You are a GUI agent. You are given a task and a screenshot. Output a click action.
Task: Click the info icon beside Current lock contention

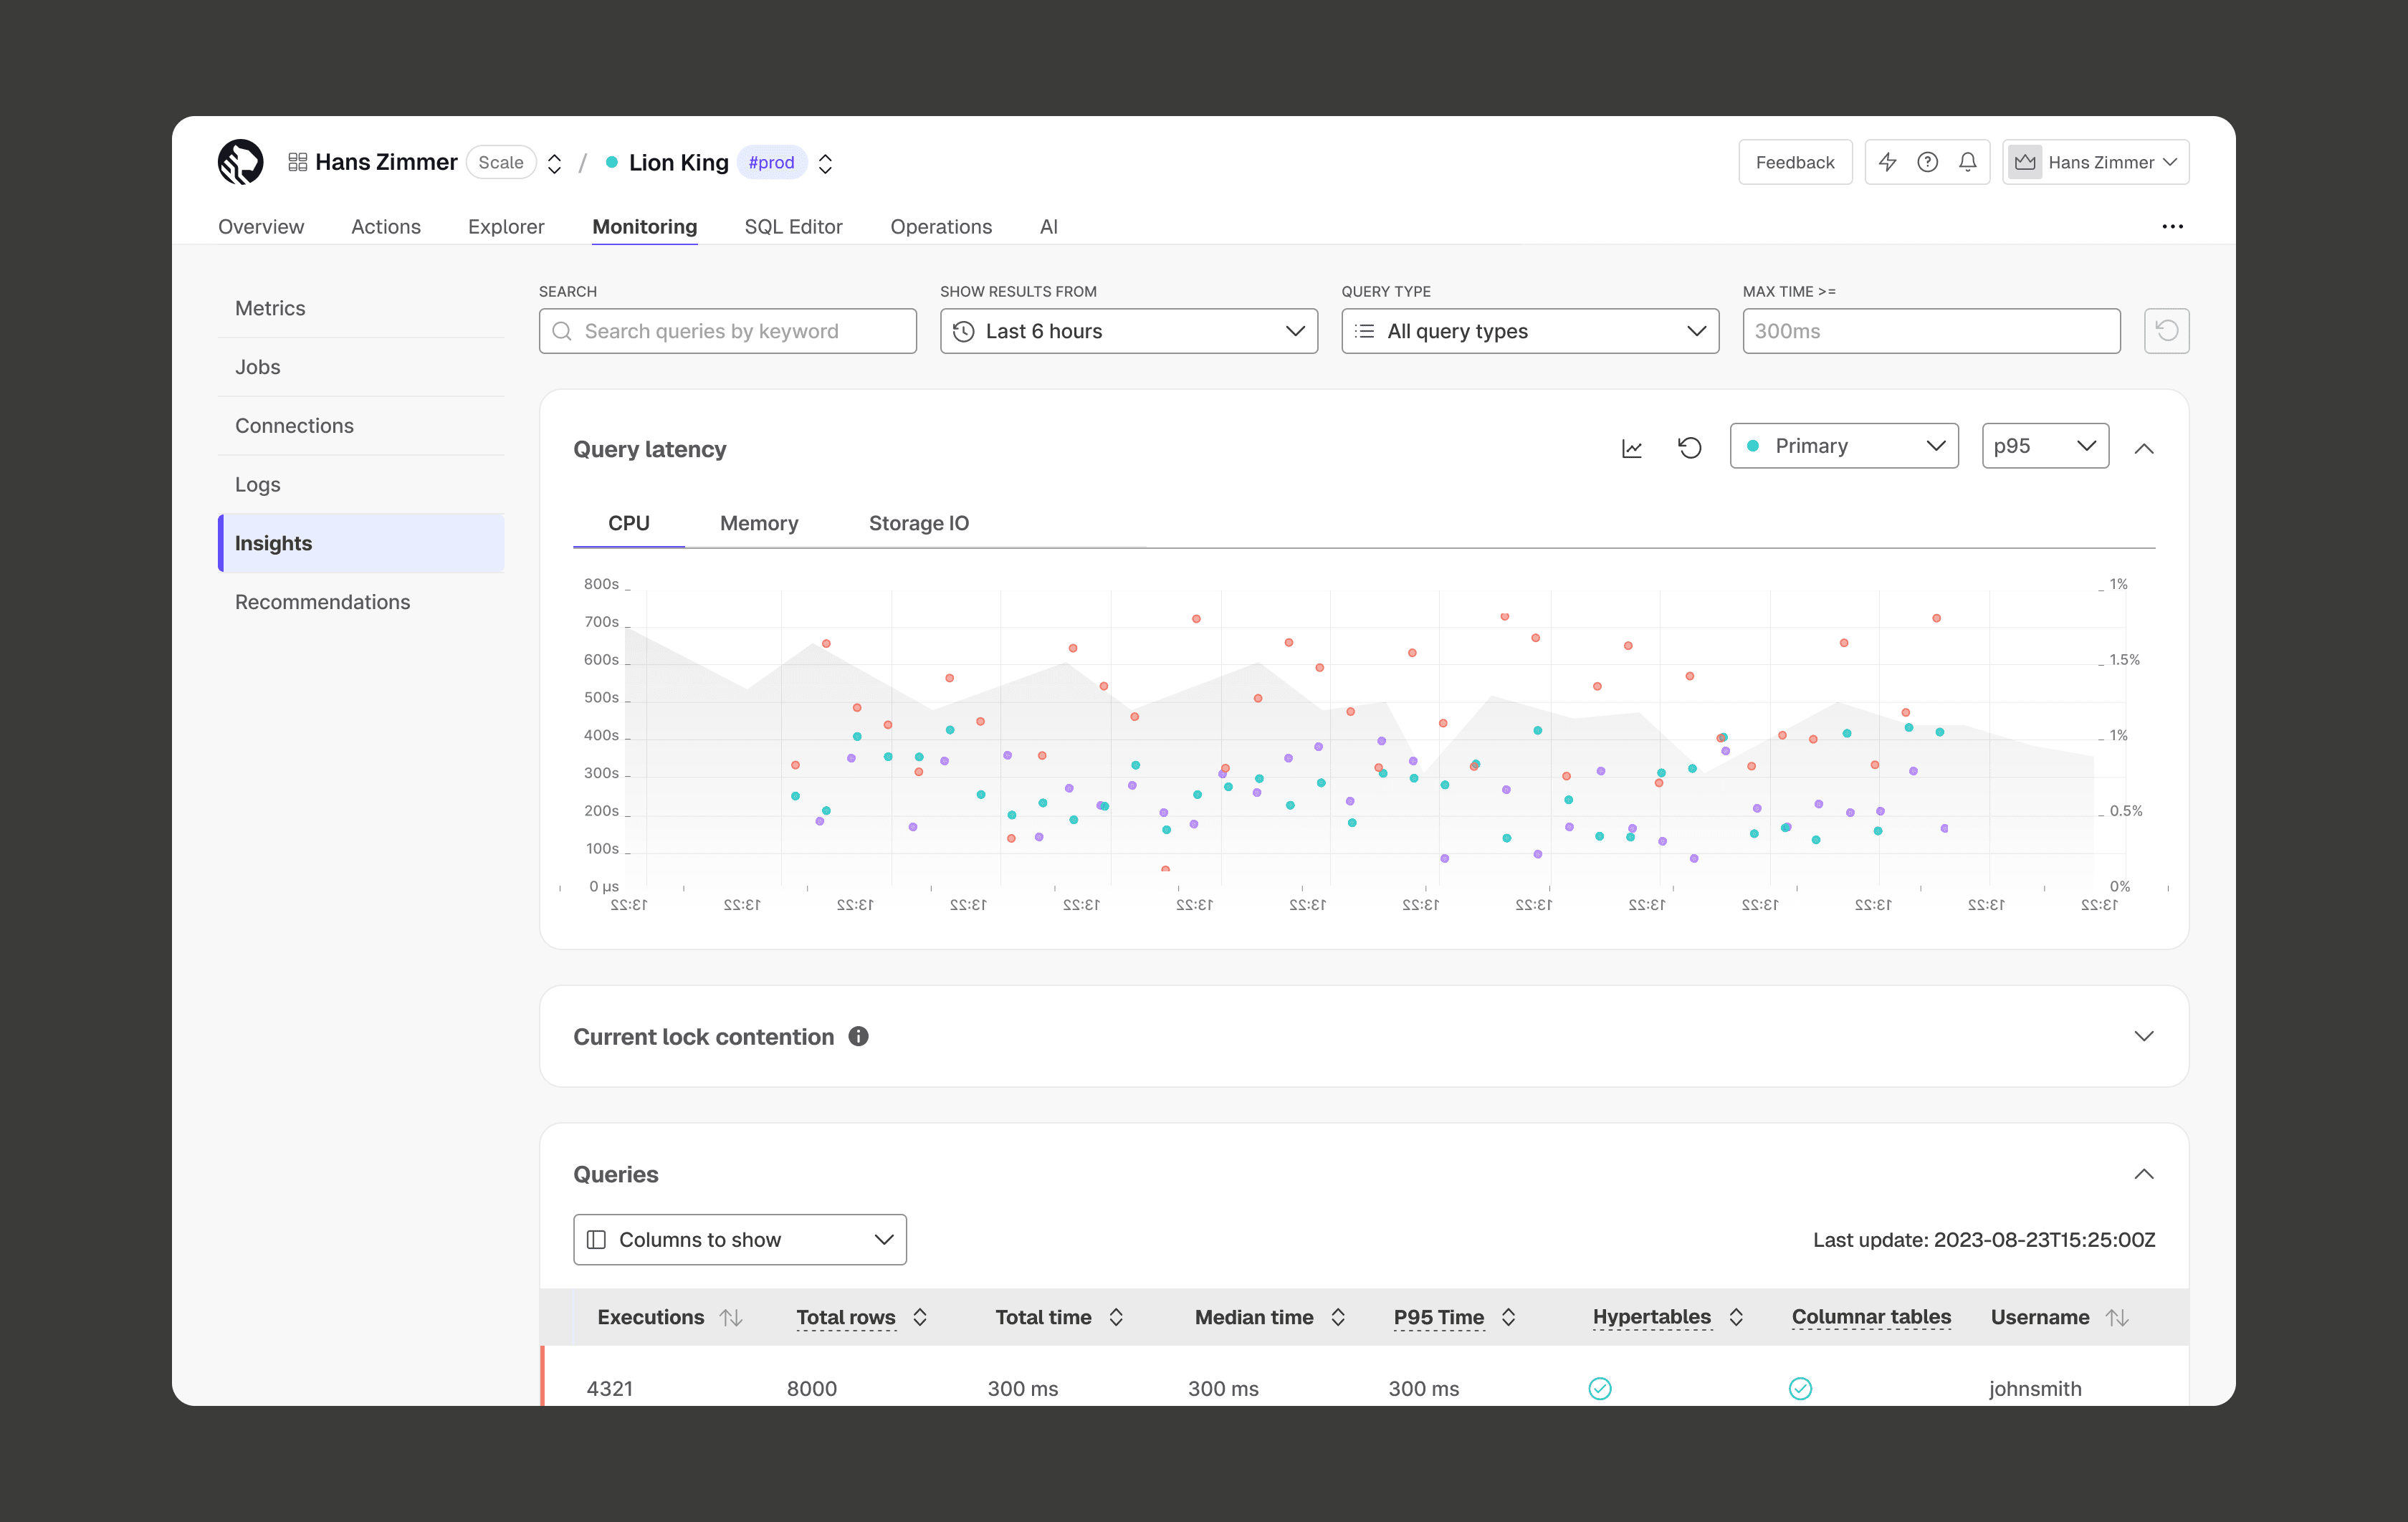(x=858, y=1036)
